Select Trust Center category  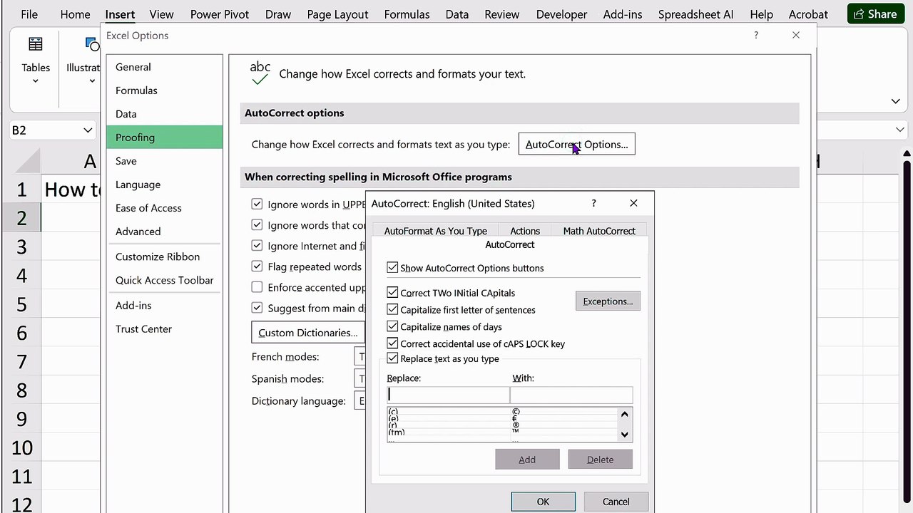click(165, 328)
